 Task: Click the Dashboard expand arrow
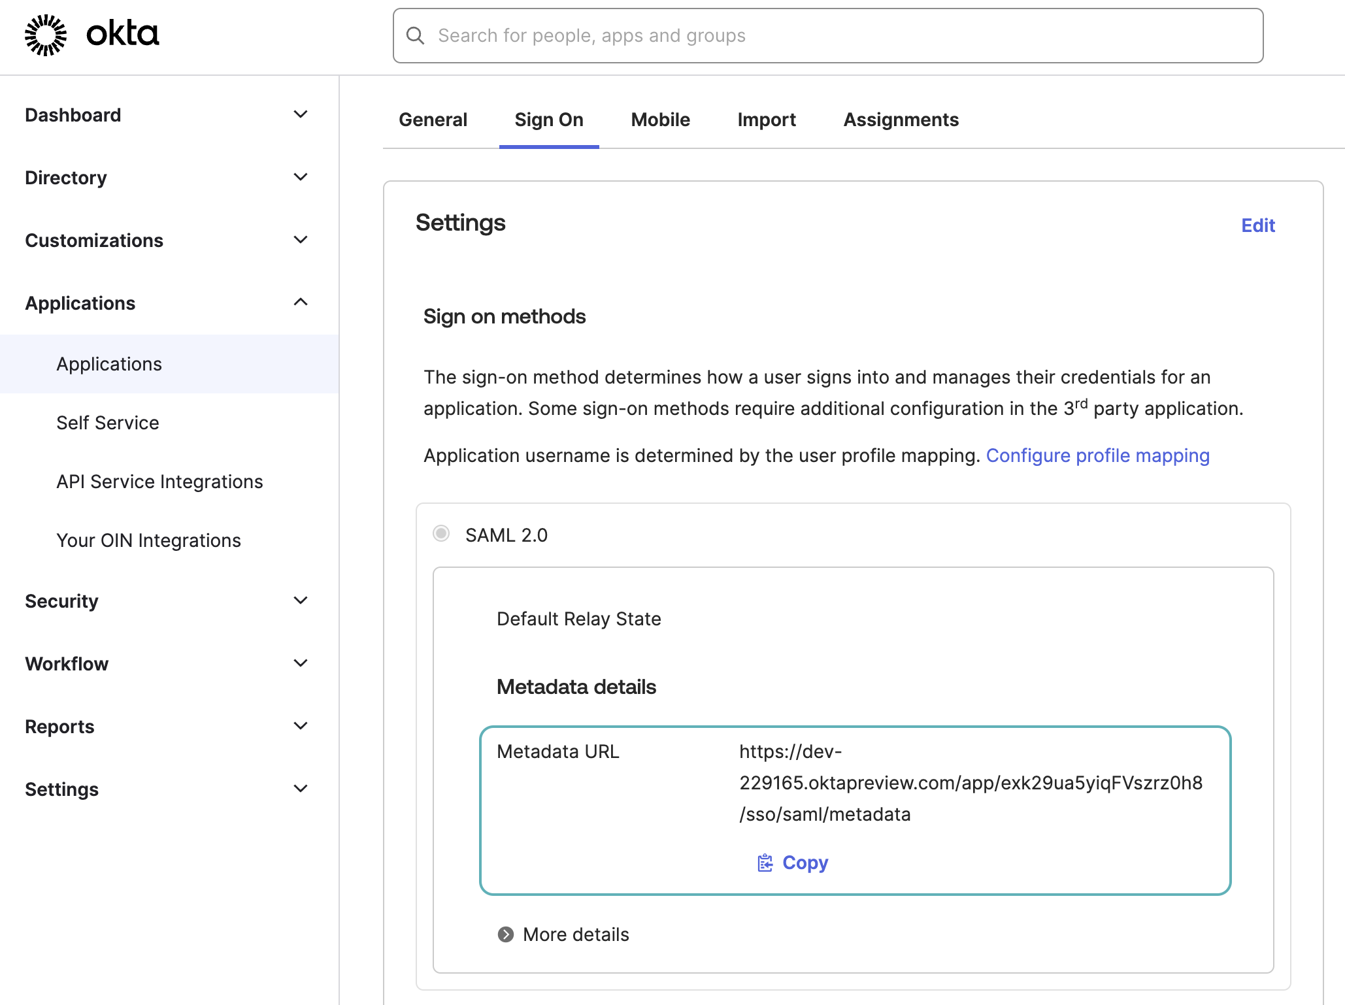[x=300, y=114]
